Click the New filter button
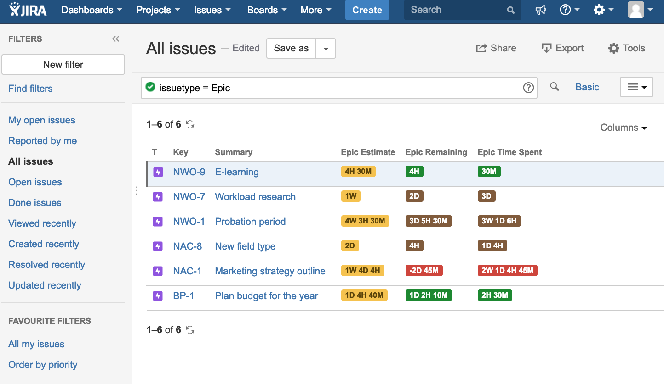Image resolution: width=664 pixels, height=384 pixels. pos(63,65)
